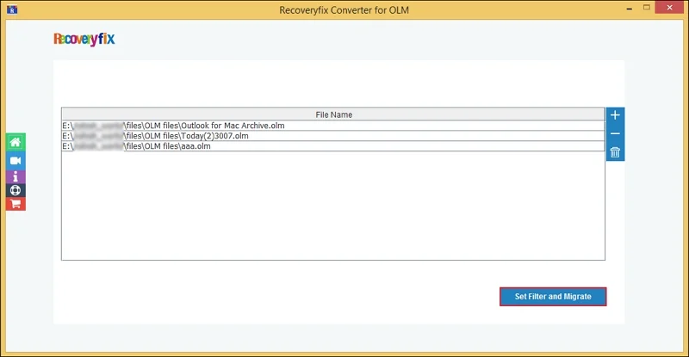Select the Today(2)3007.olm file row

[333, 136]
